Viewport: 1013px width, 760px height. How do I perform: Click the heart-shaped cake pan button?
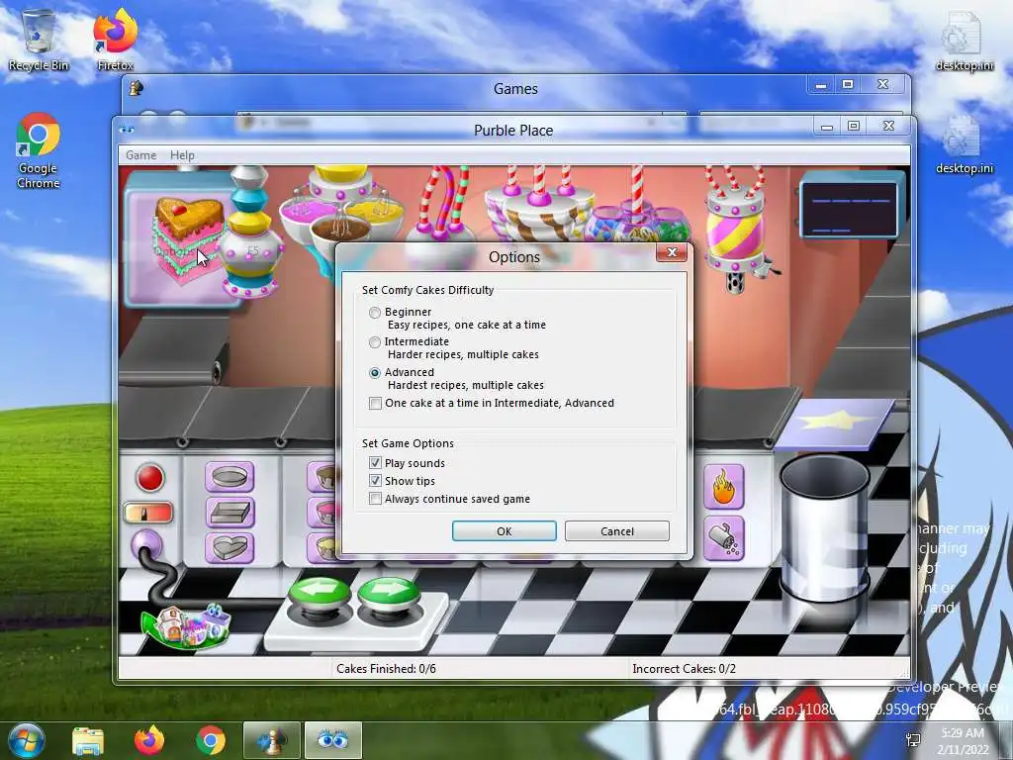(x=230, y=548)
